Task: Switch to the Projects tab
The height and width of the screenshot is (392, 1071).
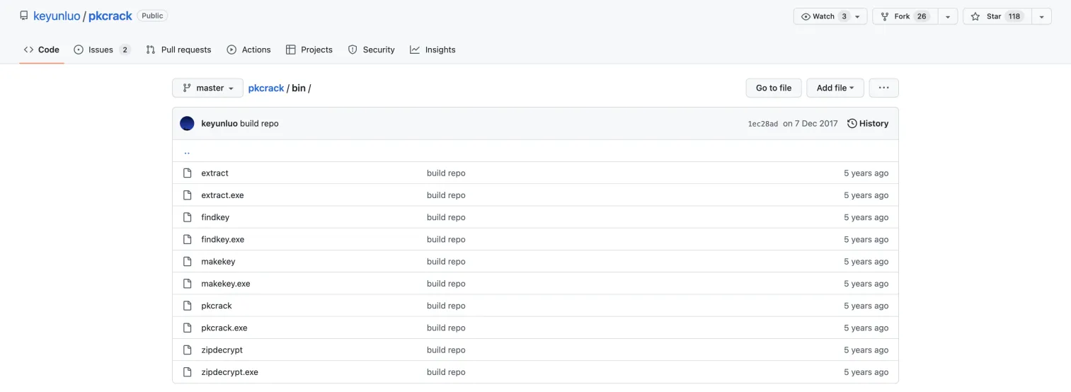Action: click(x=309, y=50)
